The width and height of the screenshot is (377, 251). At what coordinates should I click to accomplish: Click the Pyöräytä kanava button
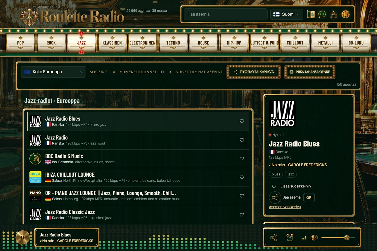click(x=254, y=72)
